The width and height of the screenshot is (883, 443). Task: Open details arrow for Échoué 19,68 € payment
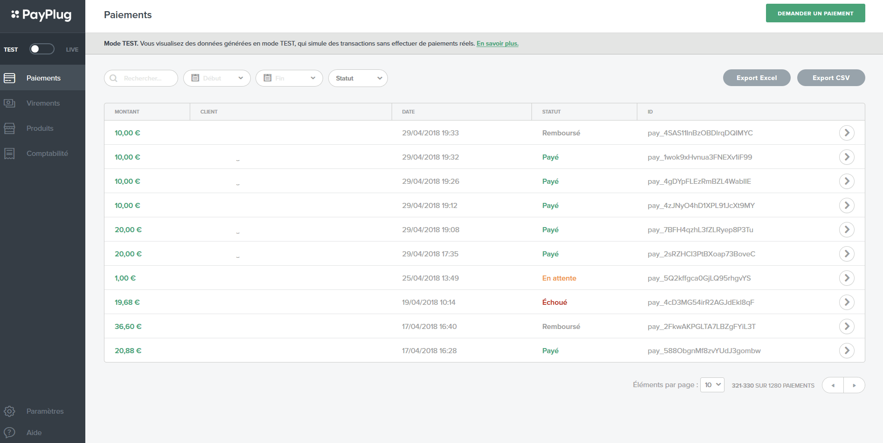847,302
